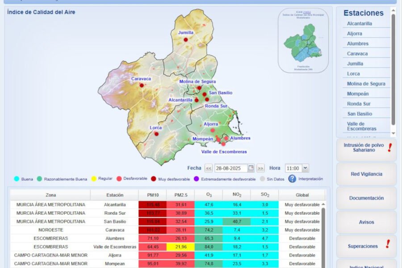Open the calendar date picker icon
The image size is (402, 268).
pos(251,168)
